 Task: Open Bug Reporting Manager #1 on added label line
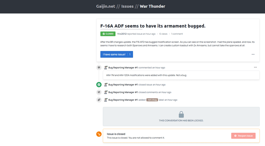tap(123, 100)
